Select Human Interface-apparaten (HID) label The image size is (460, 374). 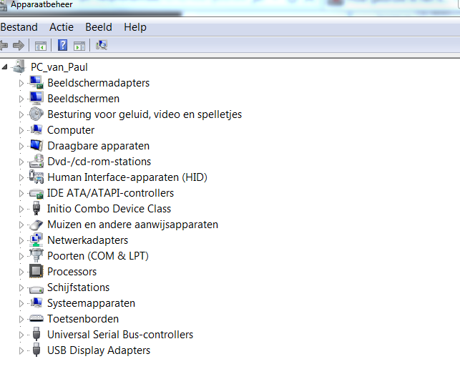pyautogui.click(x=127, y=177)
